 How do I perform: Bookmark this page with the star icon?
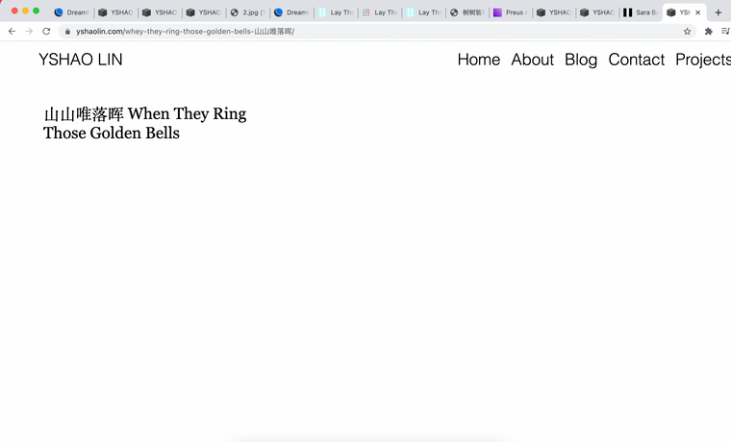click(687, 31)
